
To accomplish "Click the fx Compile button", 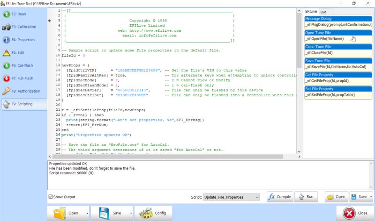I will (x=280, y=197).
